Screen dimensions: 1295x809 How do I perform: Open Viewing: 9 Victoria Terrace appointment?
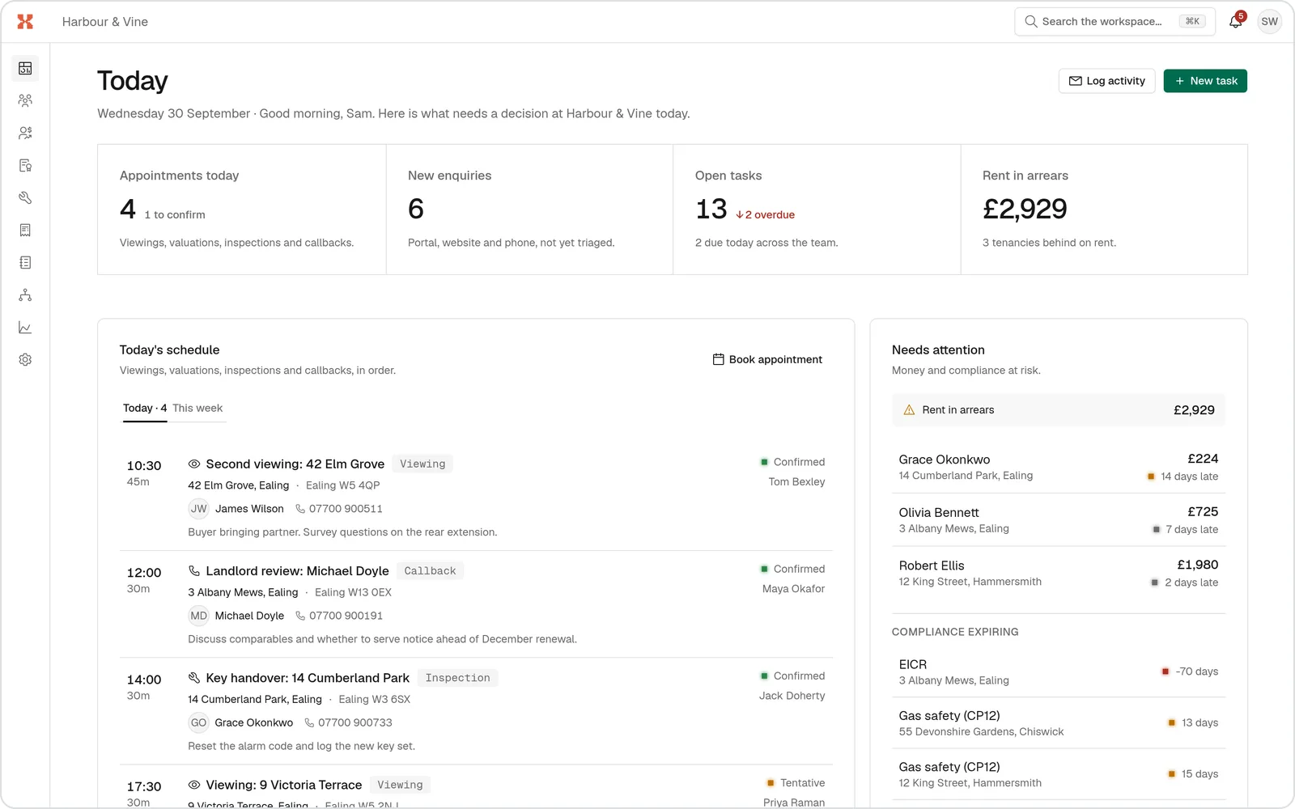(476, 787)
